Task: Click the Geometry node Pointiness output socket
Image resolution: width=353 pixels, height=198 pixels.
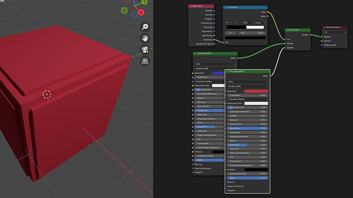Action: [214, 40]
